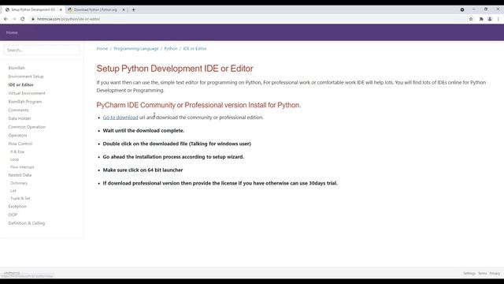Click the 'Go ahead the installation process' bullet
This screenshot has height=284, width=504.
pos(173,157)
